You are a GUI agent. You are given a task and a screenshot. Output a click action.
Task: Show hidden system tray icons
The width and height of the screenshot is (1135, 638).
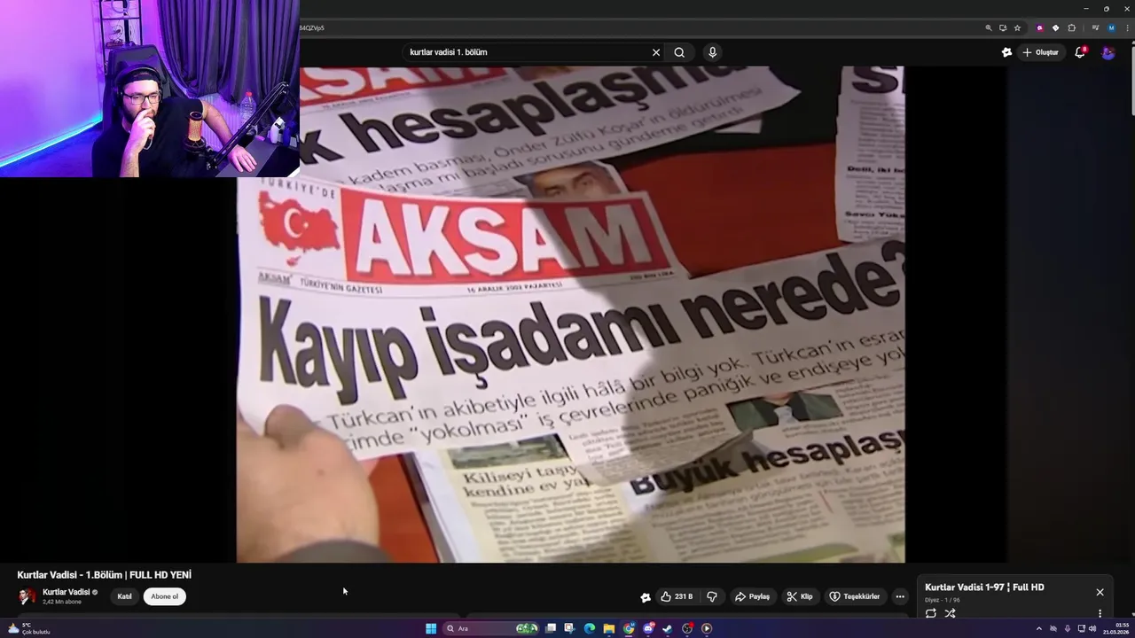[x=1039, y=628]
